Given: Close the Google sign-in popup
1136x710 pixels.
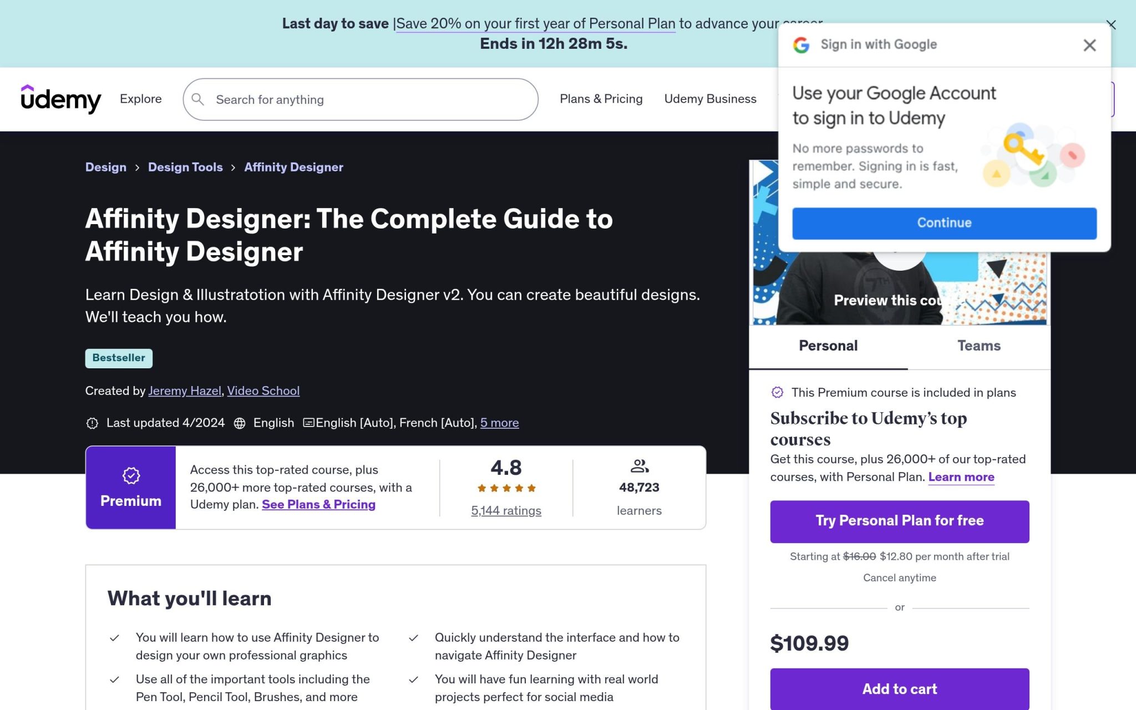Looking at the screenshot, I should 1089,45.
